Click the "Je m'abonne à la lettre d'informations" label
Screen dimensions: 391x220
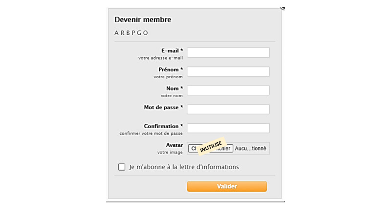[x=184, y=167]
